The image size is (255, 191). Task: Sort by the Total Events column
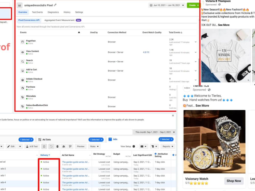click(x=175, y=33)
